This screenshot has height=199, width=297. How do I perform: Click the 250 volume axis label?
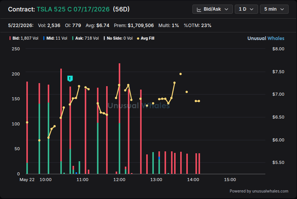click(x=16, y=49)
